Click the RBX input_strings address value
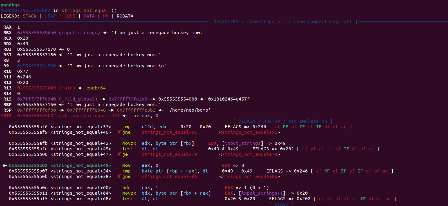The image size is (448, 206). pos(37,33)
